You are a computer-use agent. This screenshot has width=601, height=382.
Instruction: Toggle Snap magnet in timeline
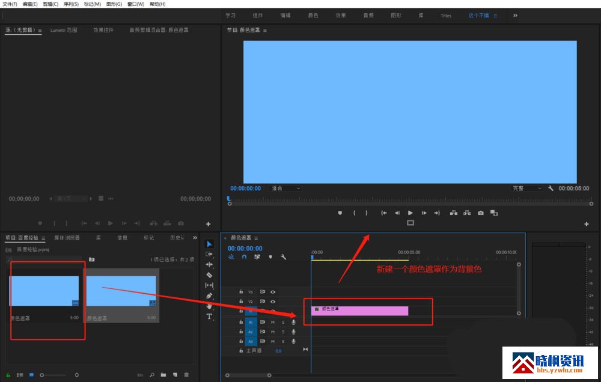pos(244,256)
